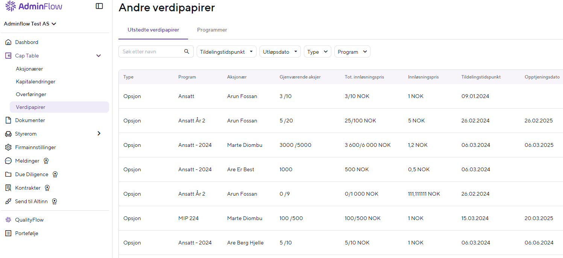Screen dimensions: 563x258
Task: Open Aksjonærer in the sidebar
Action: pyautogui.click(x=29, y=69)
